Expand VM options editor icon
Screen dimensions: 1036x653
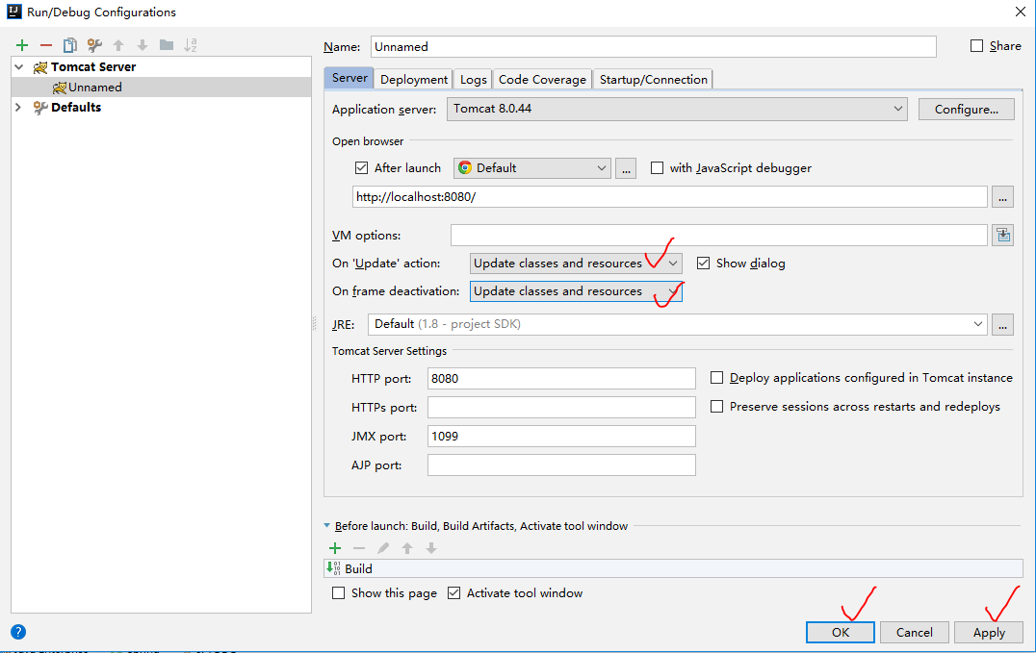(1003, 235)
